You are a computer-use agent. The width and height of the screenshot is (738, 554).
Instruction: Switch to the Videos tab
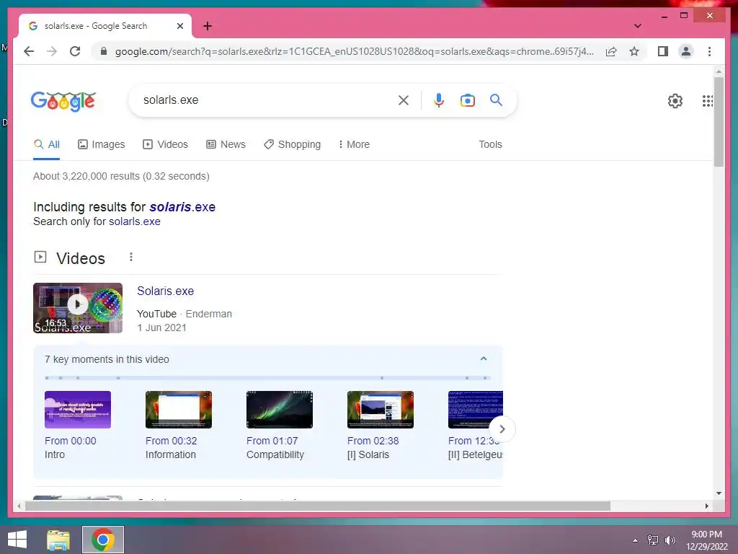[x=165, y=144]
